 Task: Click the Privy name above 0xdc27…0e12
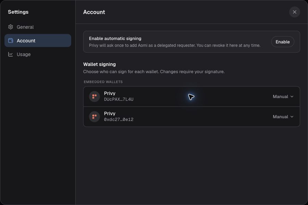click(x=110, y=113)
